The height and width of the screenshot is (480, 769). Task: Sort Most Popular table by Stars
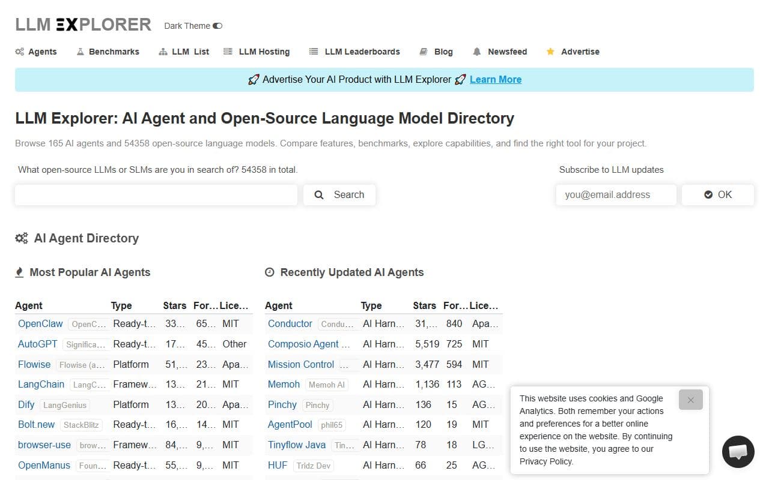coord(175,305)
